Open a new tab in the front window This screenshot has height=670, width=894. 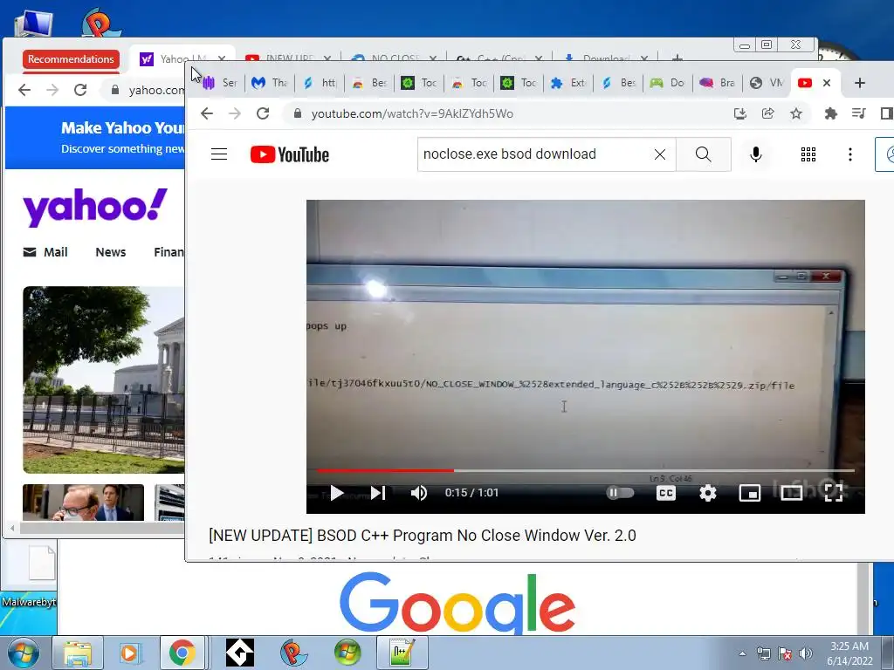pos(860,83)
